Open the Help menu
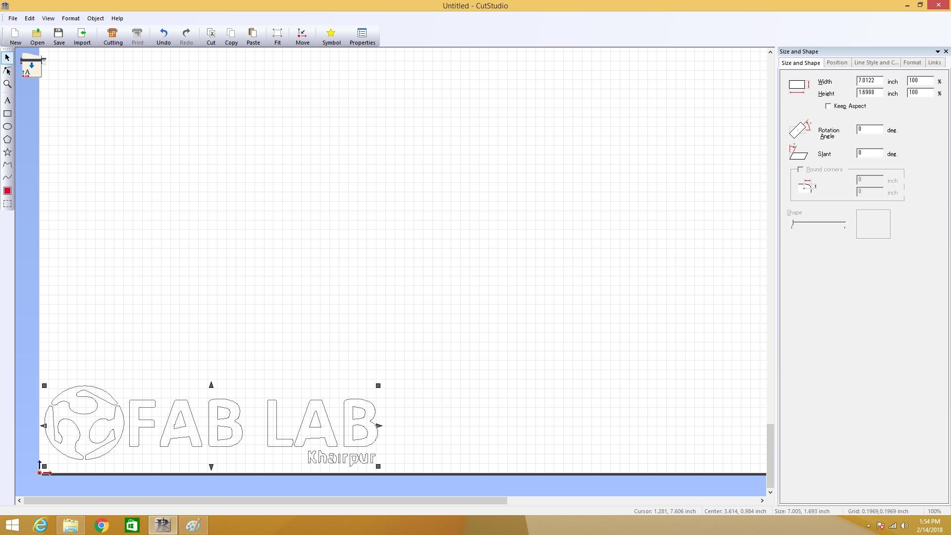 pyautogui.click(x=117, y=18)
